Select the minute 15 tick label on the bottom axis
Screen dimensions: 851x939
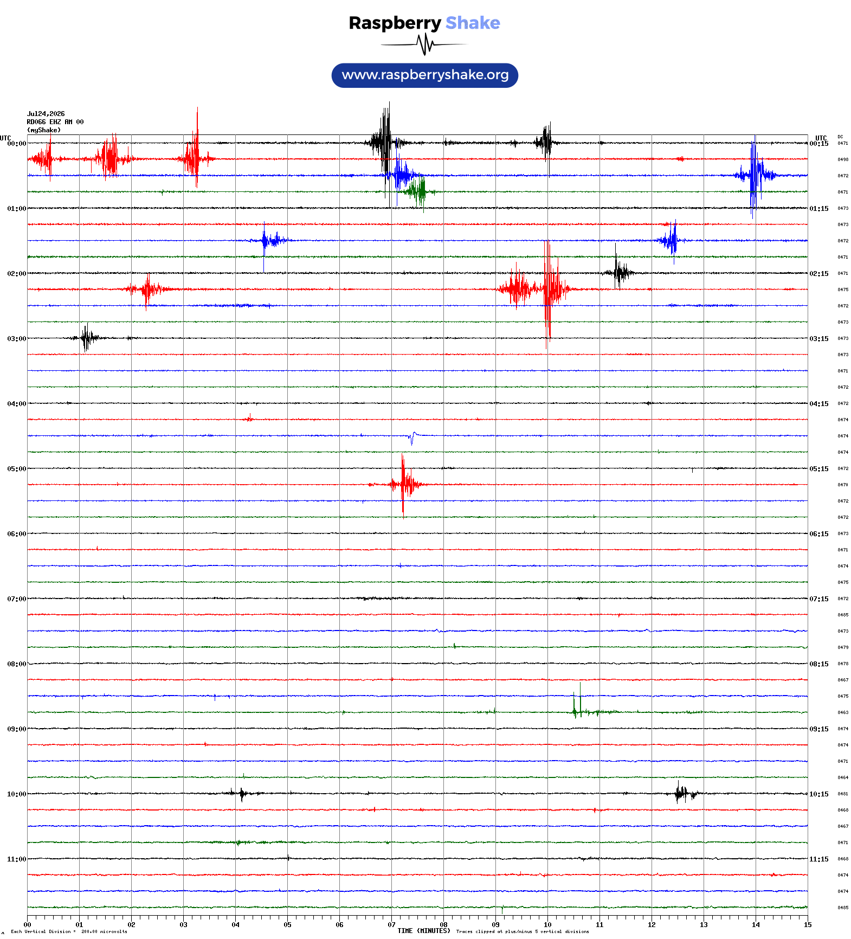(808, 925)
